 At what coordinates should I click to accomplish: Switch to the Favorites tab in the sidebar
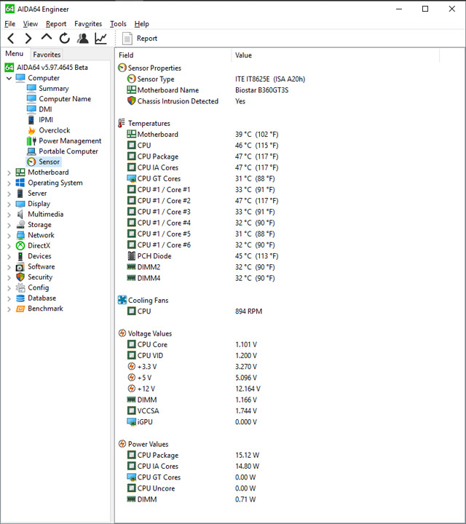[x=47, y=55]
